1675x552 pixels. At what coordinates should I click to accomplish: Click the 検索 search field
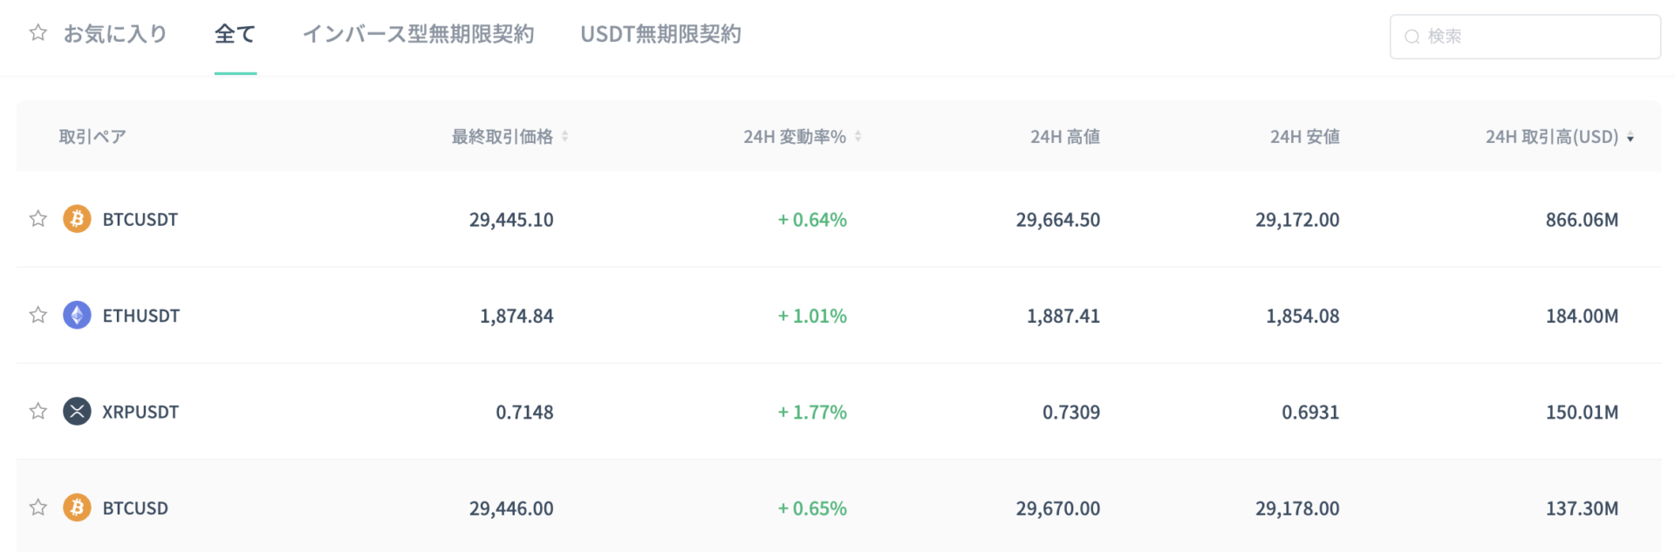tap(1525, 37)
